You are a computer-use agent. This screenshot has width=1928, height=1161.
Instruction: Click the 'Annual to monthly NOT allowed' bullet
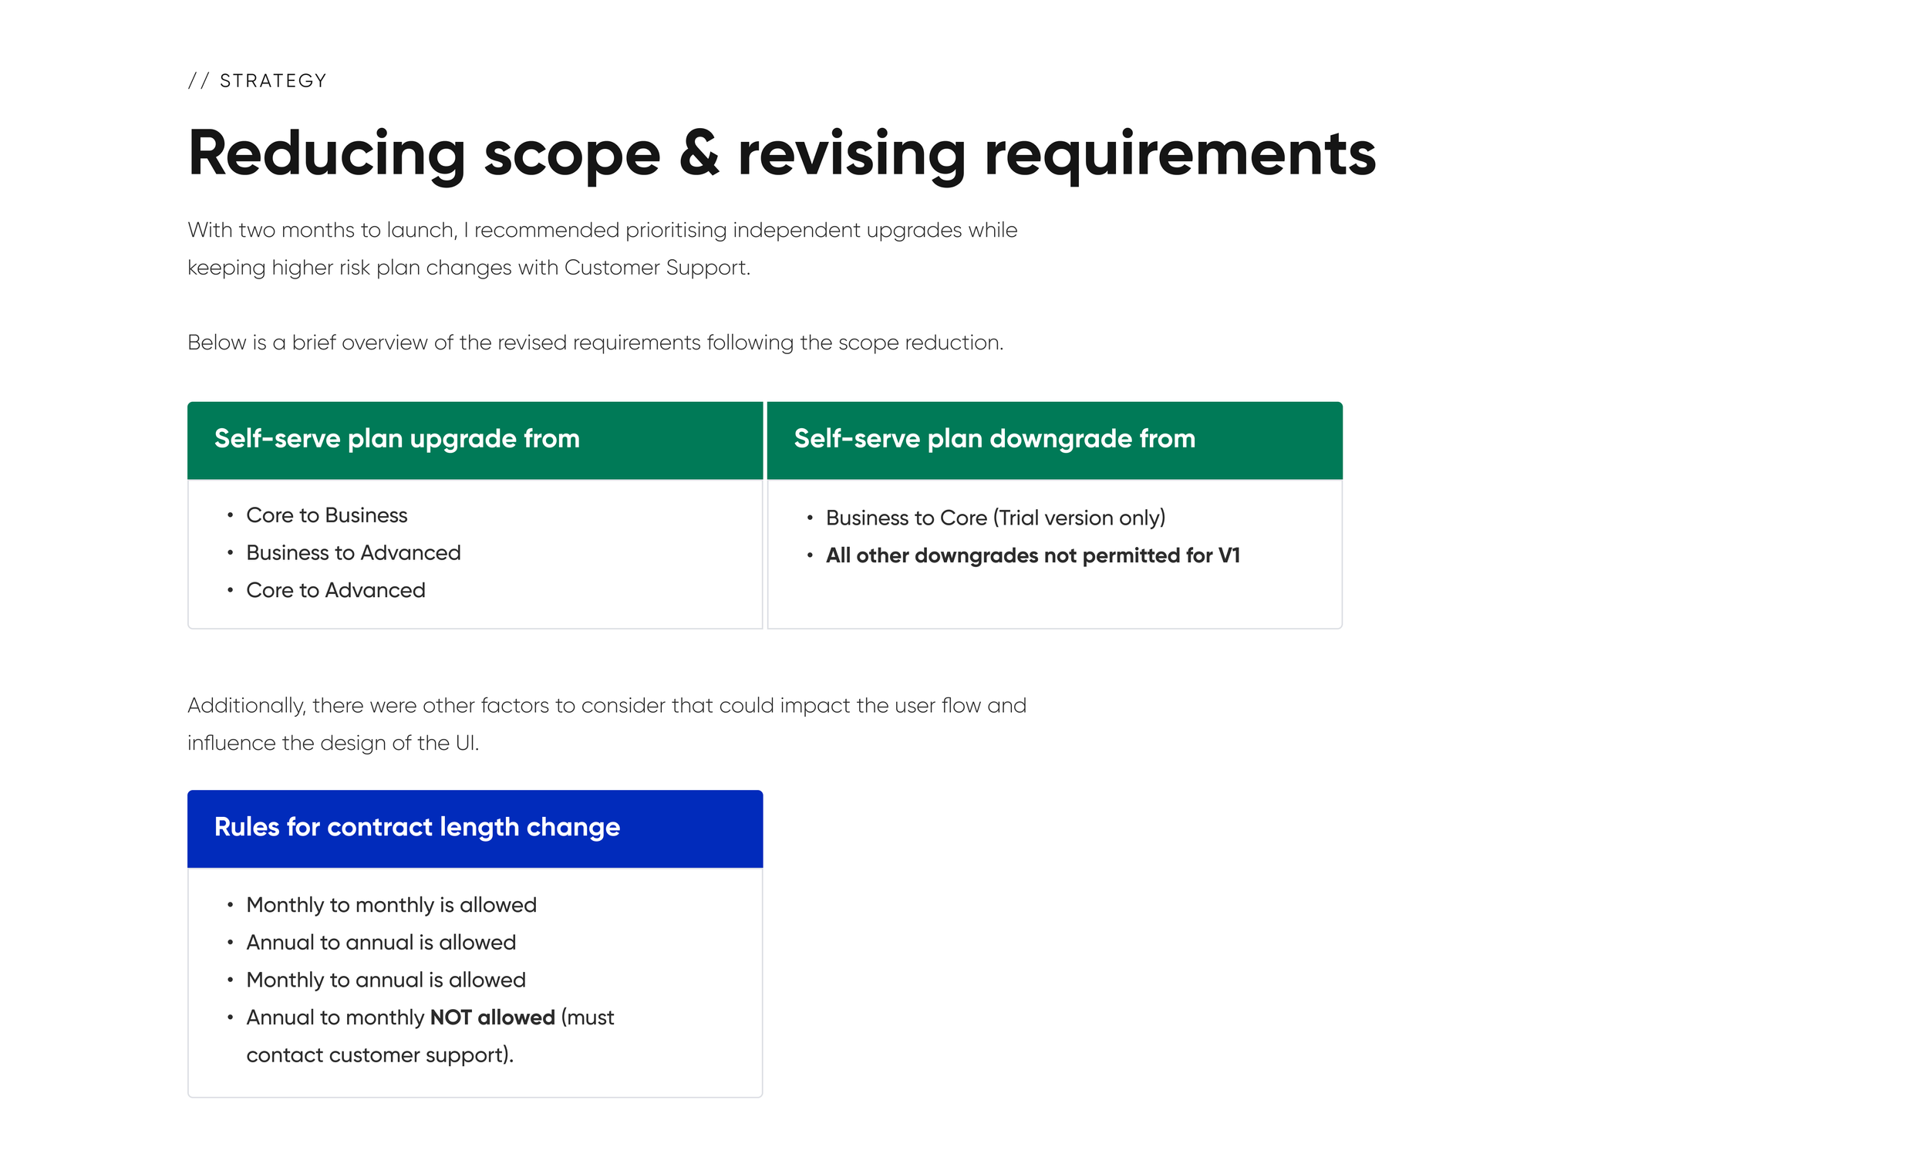click(430, 1036)
